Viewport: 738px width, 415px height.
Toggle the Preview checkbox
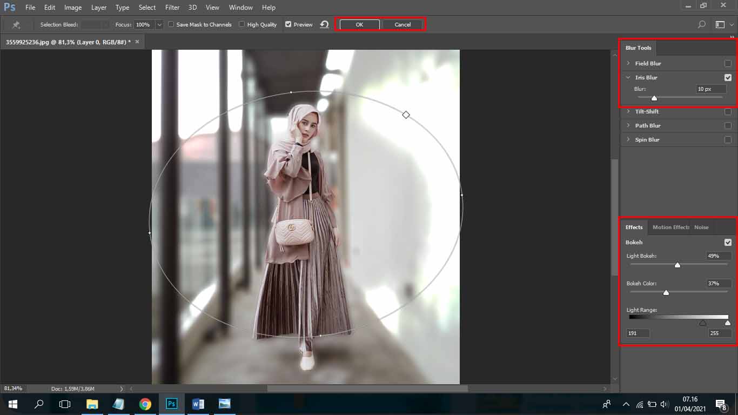click(288, 24)
